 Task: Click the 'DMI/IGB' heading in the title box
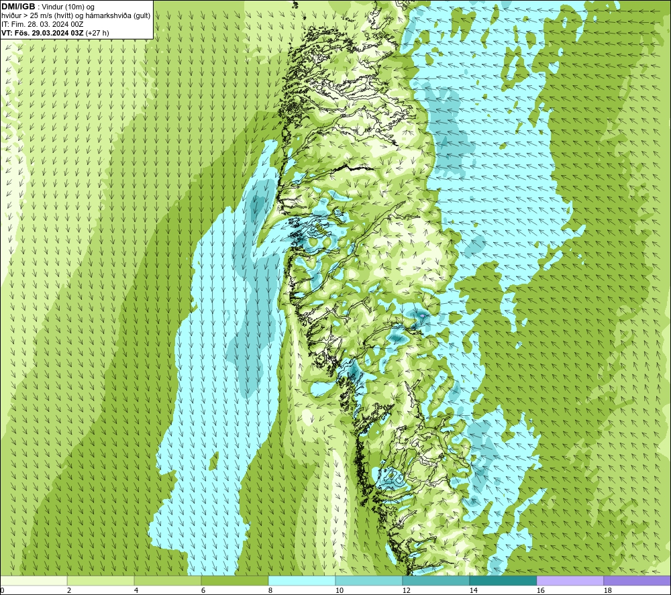(x=18, y=7)
